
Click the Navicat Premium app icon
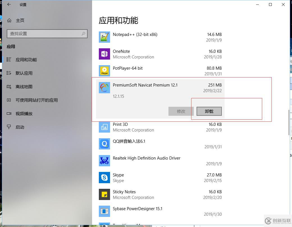(104, 88)
